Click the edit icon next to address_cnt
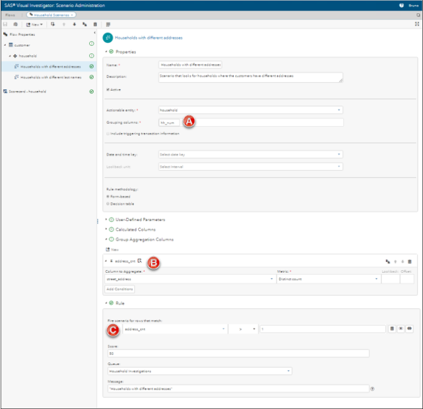Screen dimensions: 423x409 (x=140, y=261)
